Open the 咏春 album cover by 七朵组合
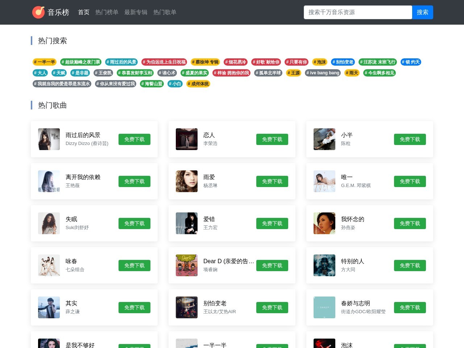Image resolution: width=464 pixels, height=348 pixels. pyautogui.click(x=49, y=265)
